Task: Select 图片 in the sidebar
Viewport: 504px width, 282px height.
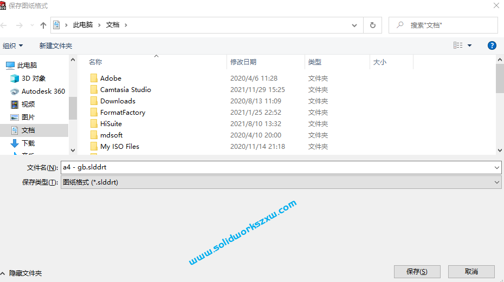Action: [x=28, y=117]
